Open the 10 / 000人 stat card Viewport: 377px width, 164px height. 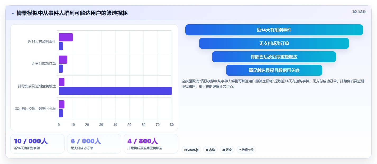[x=37, y=144]
